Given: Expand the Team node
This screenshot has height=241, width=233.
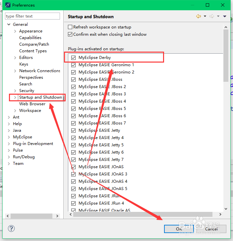Looking at the screenshot, I should pyautogui.click(x=9, y=164).
